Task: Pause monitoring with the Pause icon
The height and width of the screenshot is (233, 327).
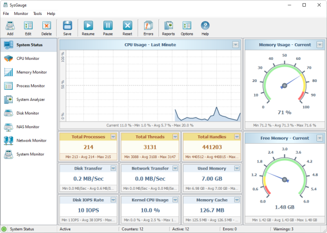Action: 108,26
